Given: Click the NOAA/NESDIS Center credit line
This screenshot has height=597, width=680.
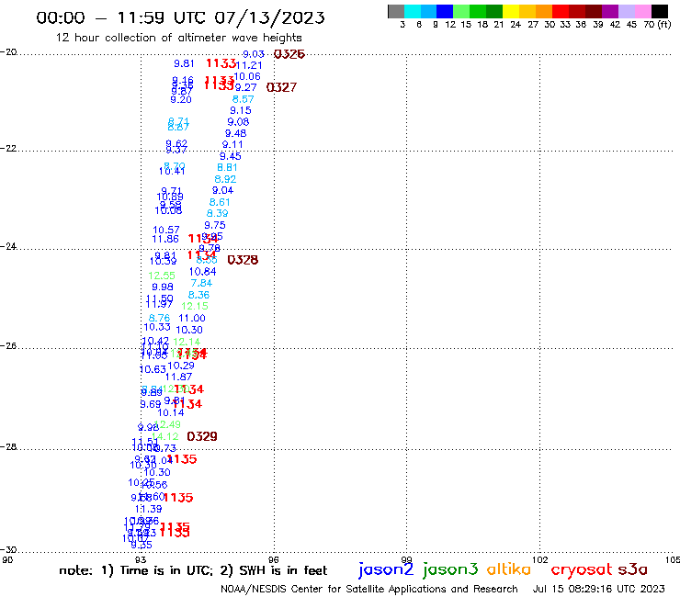Looking at the screenshot, I should tap(369, 589).
